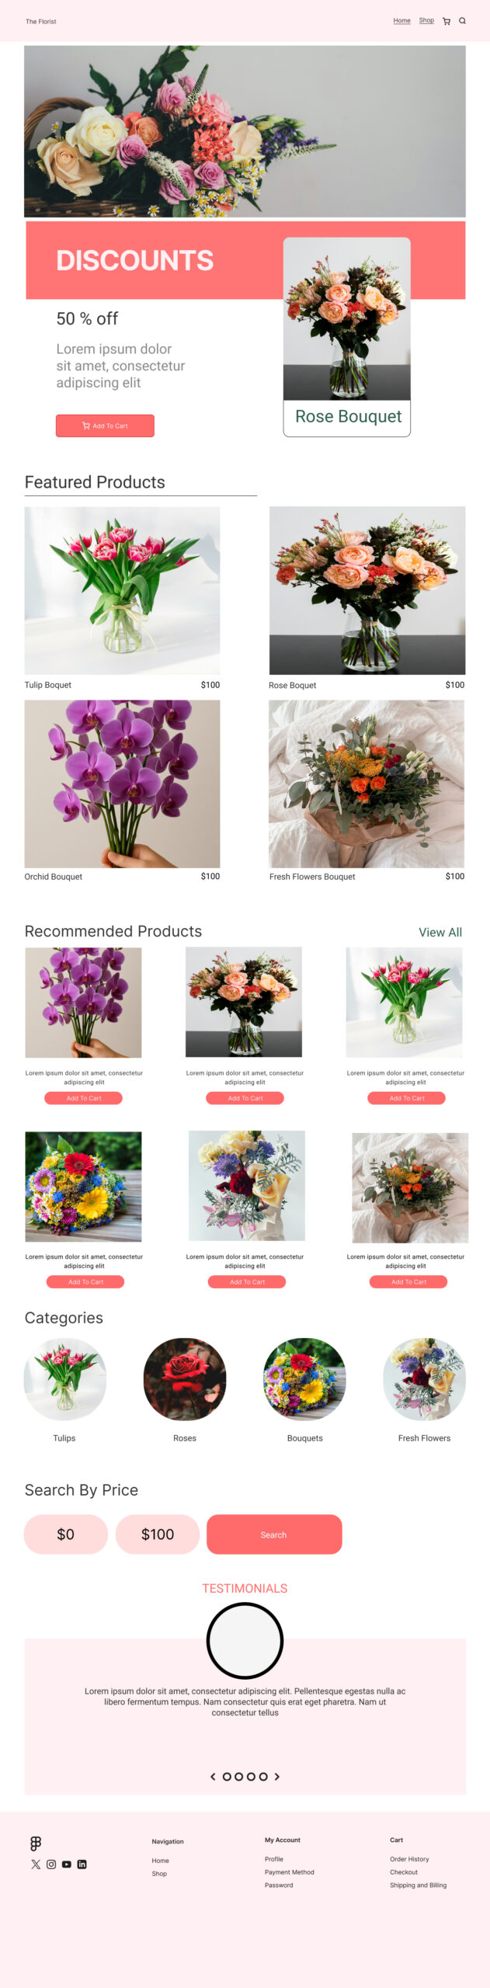
Task: Advance to next testimonial with right chevron
Action: [x=277, y=1776]
